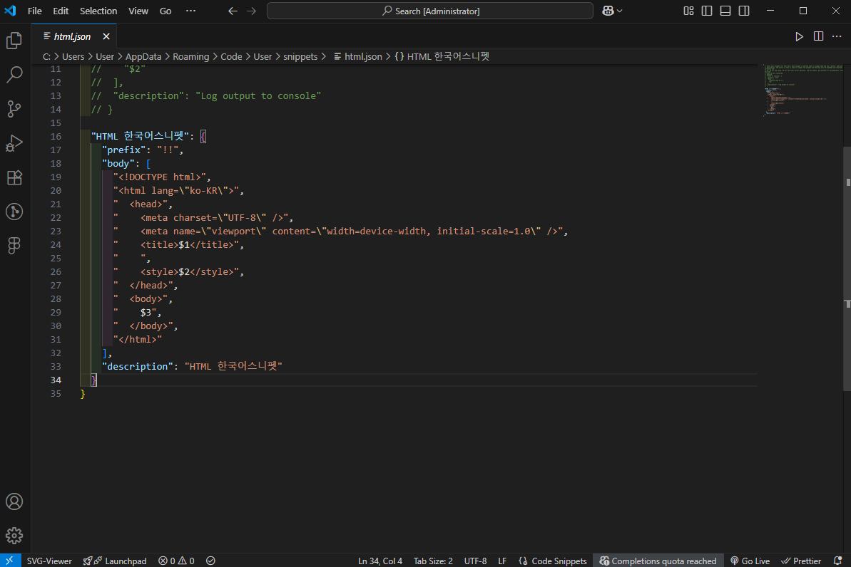Expand Roaming breadcrumb segment
The image size is (851, 567).
click(x=190, y=56)
